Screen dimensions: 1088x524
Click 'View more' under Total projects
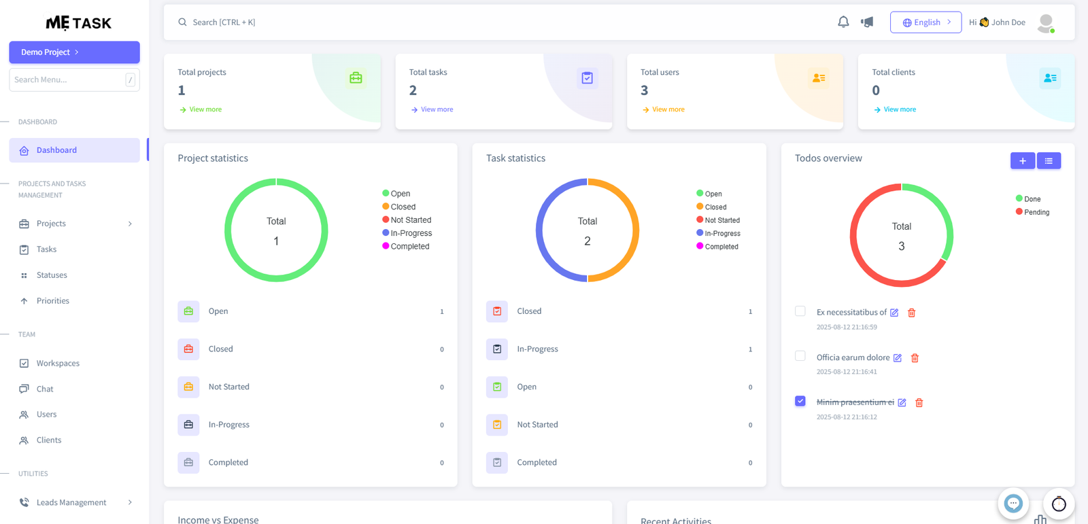click(205, 109)
